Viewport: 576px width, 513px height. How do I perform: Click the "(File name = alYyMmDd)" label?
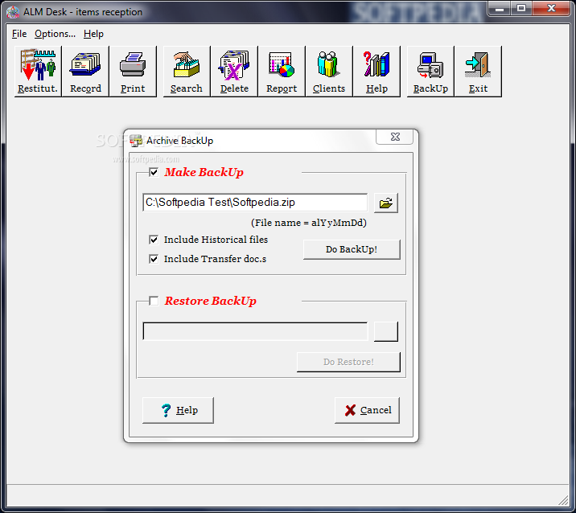[309, 223]
